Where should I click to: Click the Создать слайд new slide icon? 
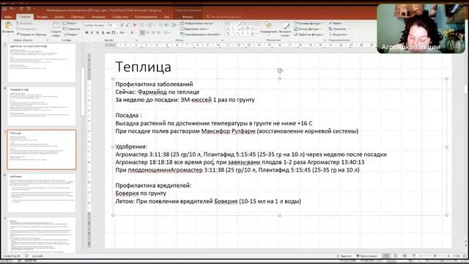click(x=56, y=26)
